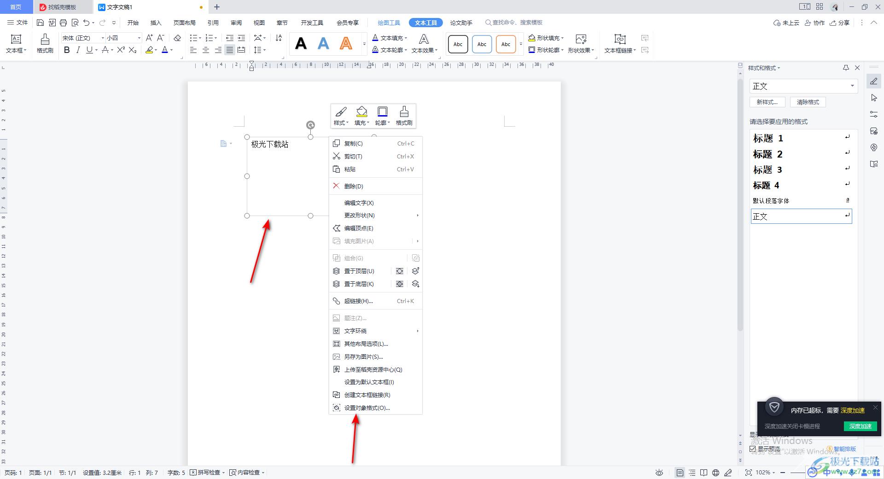The image size is (884, 479).
Task: Click 轮廓 outline icon in floating toolbar
Action: pyautogui.click(x=382, y=116)
